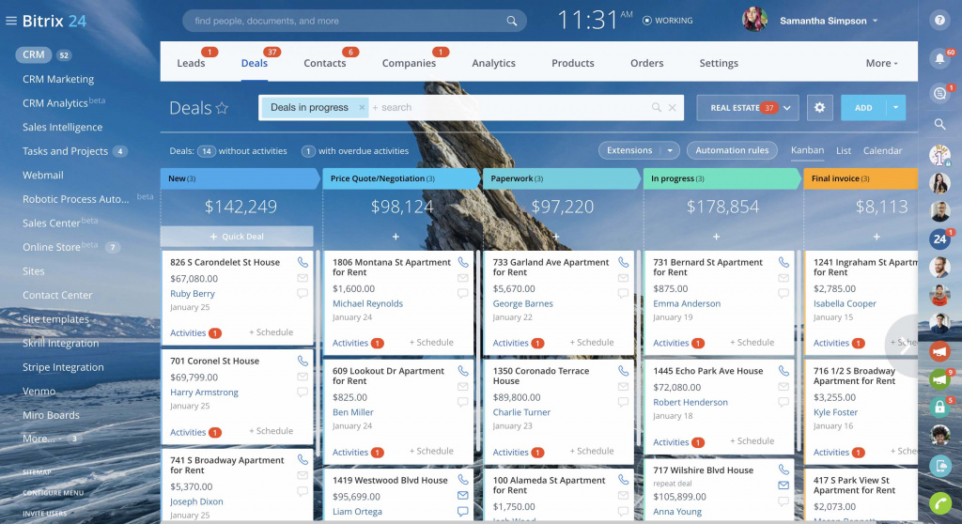
Task: Expand the Real Estate pipeline dropdown
Action: 787,108
